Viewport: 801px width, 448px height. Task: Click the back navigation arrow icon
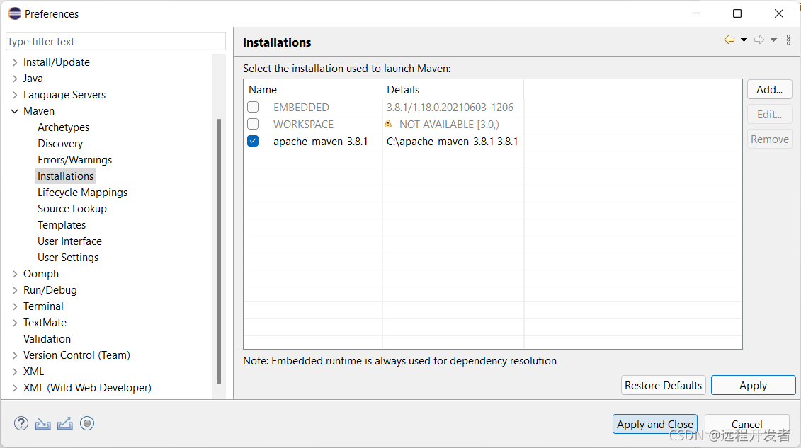(x=729, y=40)
